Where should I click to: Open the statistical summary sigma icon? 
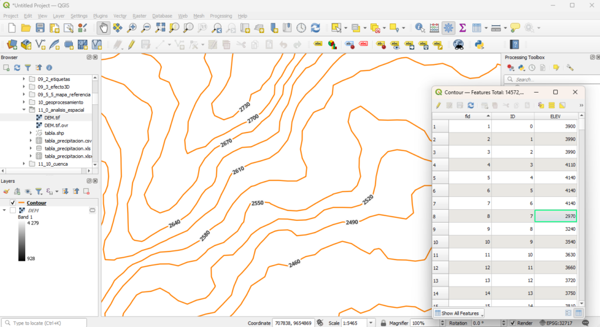click(x=462, y=28)
